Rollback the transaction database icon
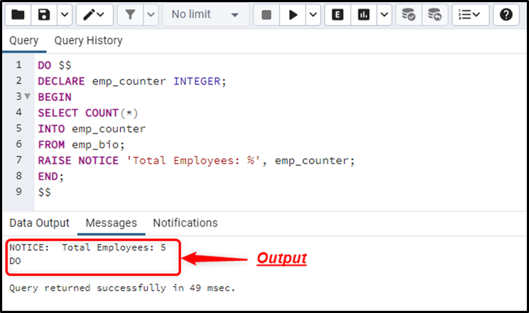The width and height of the screenshot is (529, 313). coord(434,15)
